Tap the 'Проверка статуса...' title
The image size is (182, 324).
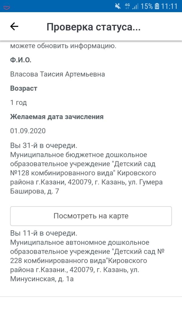point(93,27)
